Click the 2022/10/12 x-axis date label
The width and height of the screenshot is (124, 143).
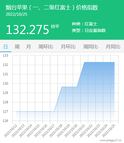[x=11, y=131]
